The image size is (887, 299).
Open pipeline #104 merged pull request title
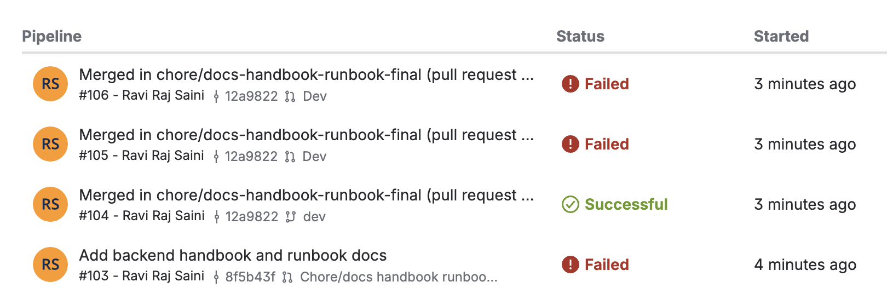(307, 195)
